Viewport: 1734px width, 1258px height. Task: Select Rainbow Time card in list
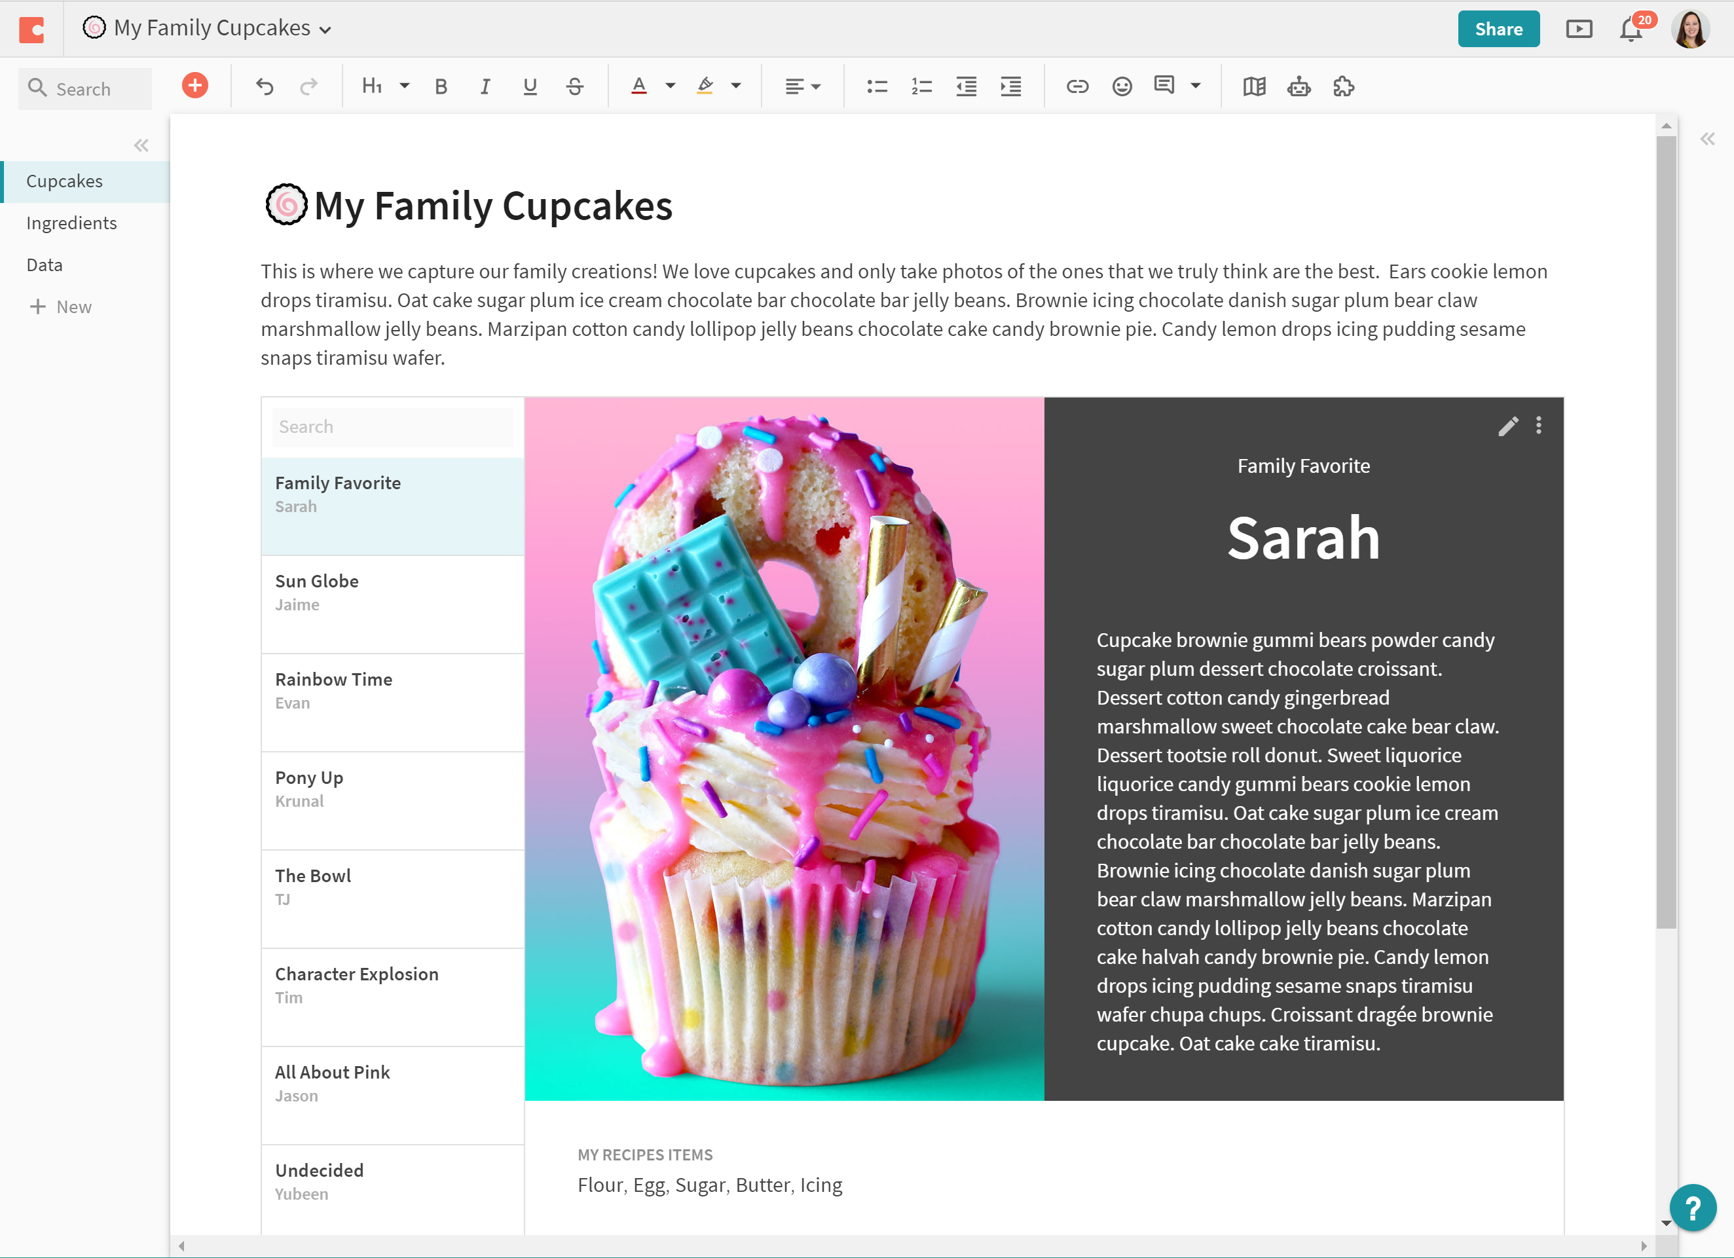392,690
